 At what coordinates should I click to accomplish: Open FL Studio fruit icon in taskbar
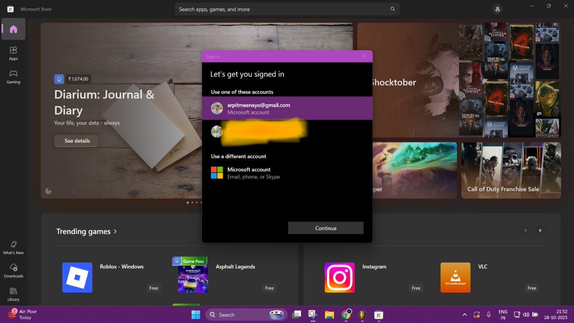(x=362, y=314)
